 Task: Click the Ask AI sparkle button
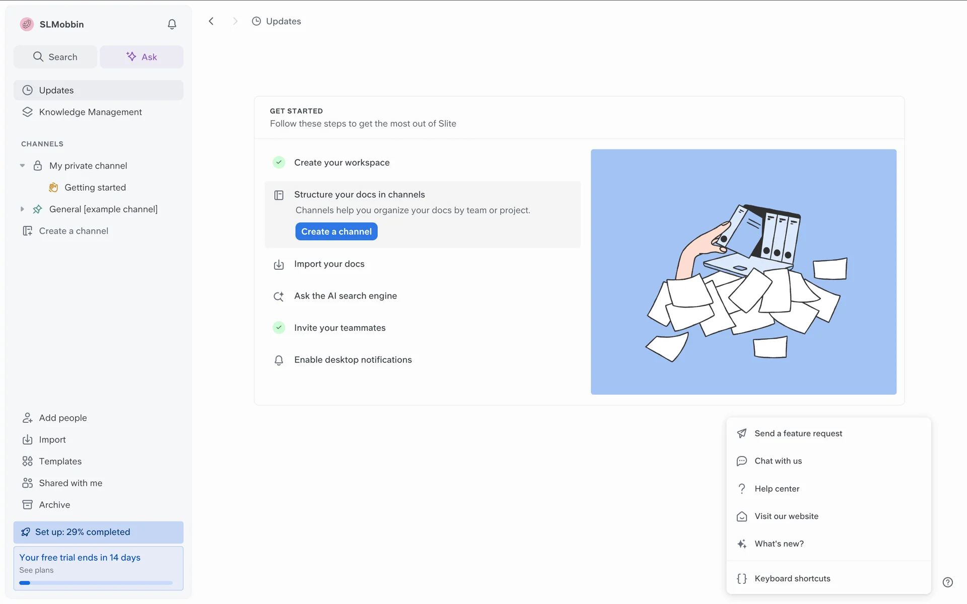(142, 57)
